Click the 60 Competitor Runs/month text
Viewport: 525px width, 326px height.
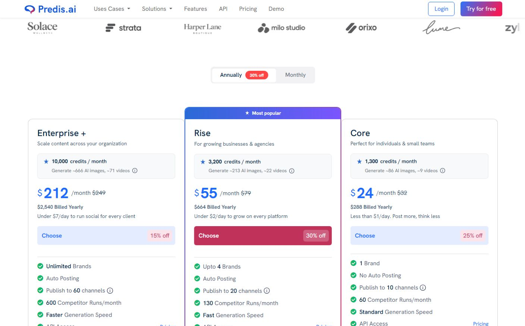[395, 300]
